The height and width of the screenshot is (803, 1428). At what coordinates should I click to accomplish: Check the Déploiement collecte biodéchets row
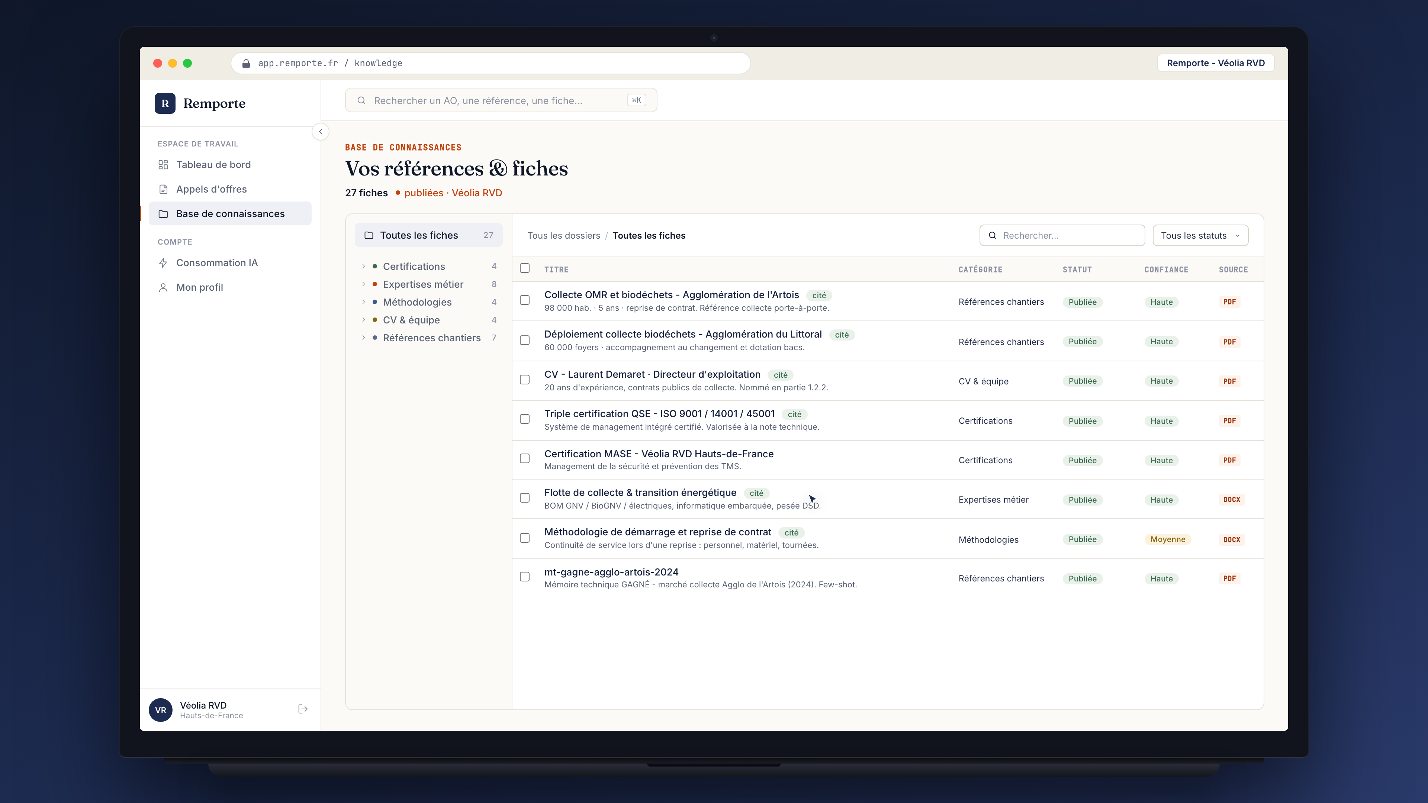click(524, 340)
